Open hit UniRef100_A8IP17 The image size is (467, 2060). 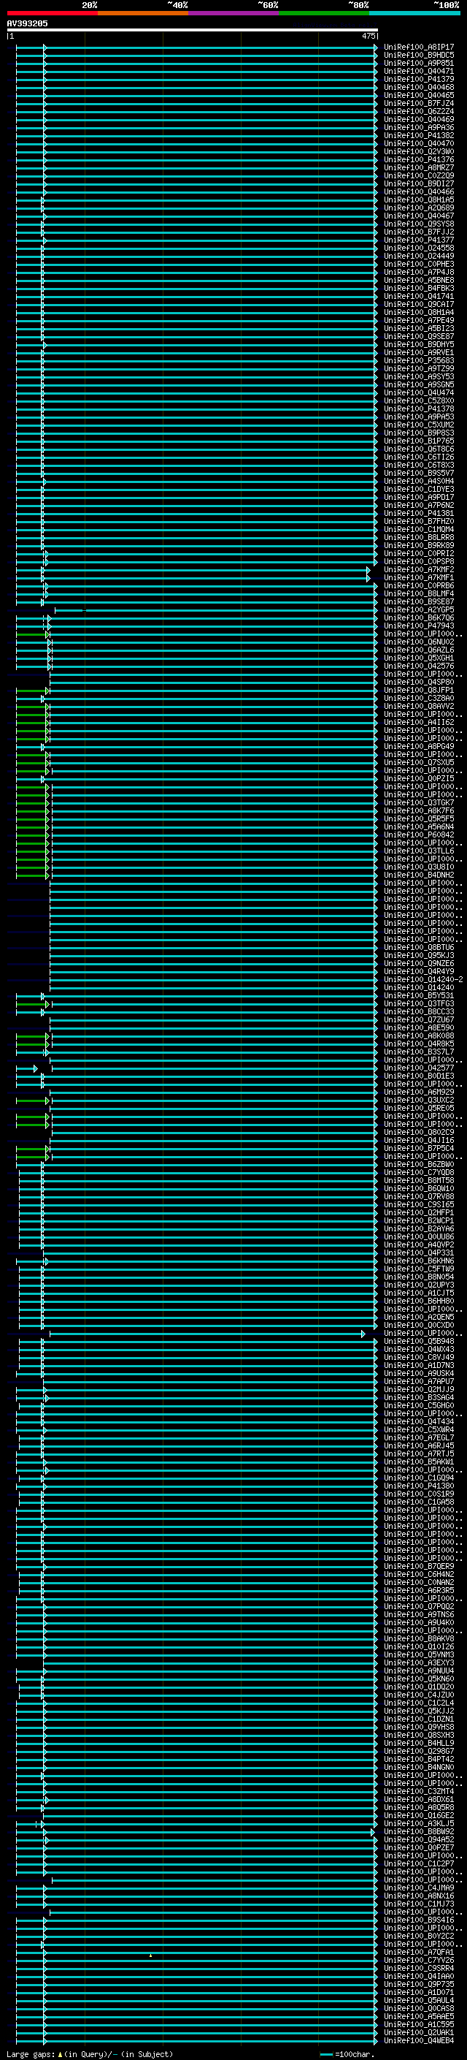coord(418,47)
